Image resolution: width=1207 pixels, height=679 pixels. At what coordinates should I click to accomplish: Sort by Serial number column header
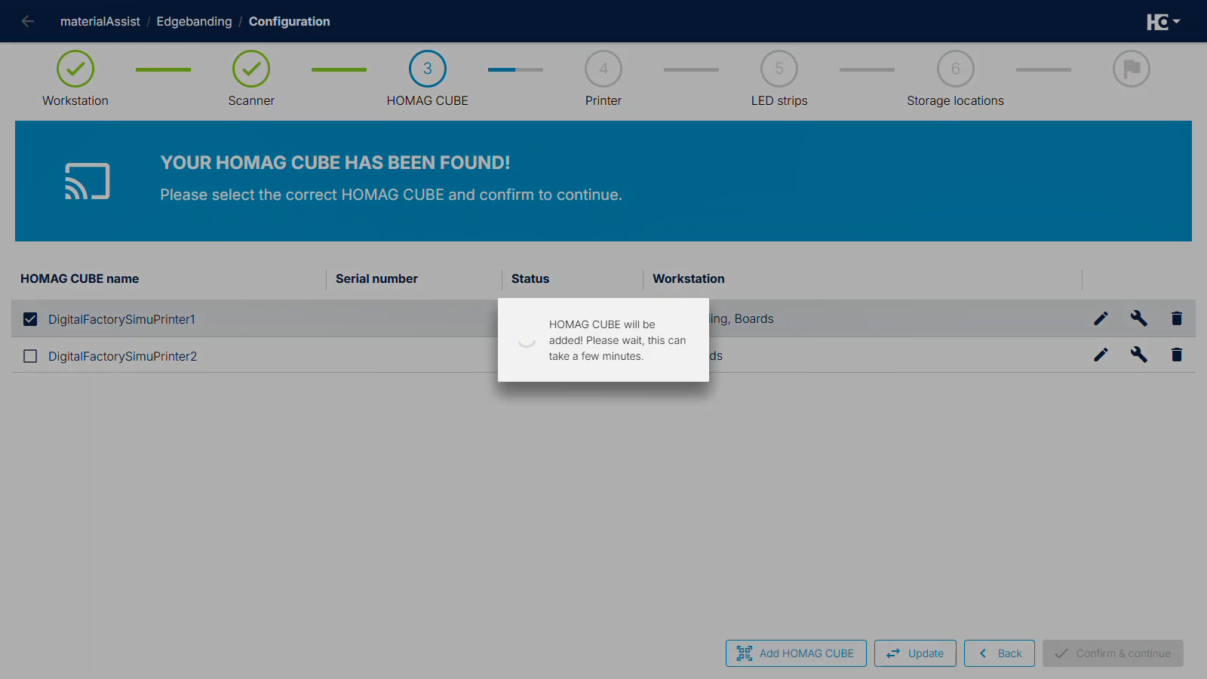[376, 278]
